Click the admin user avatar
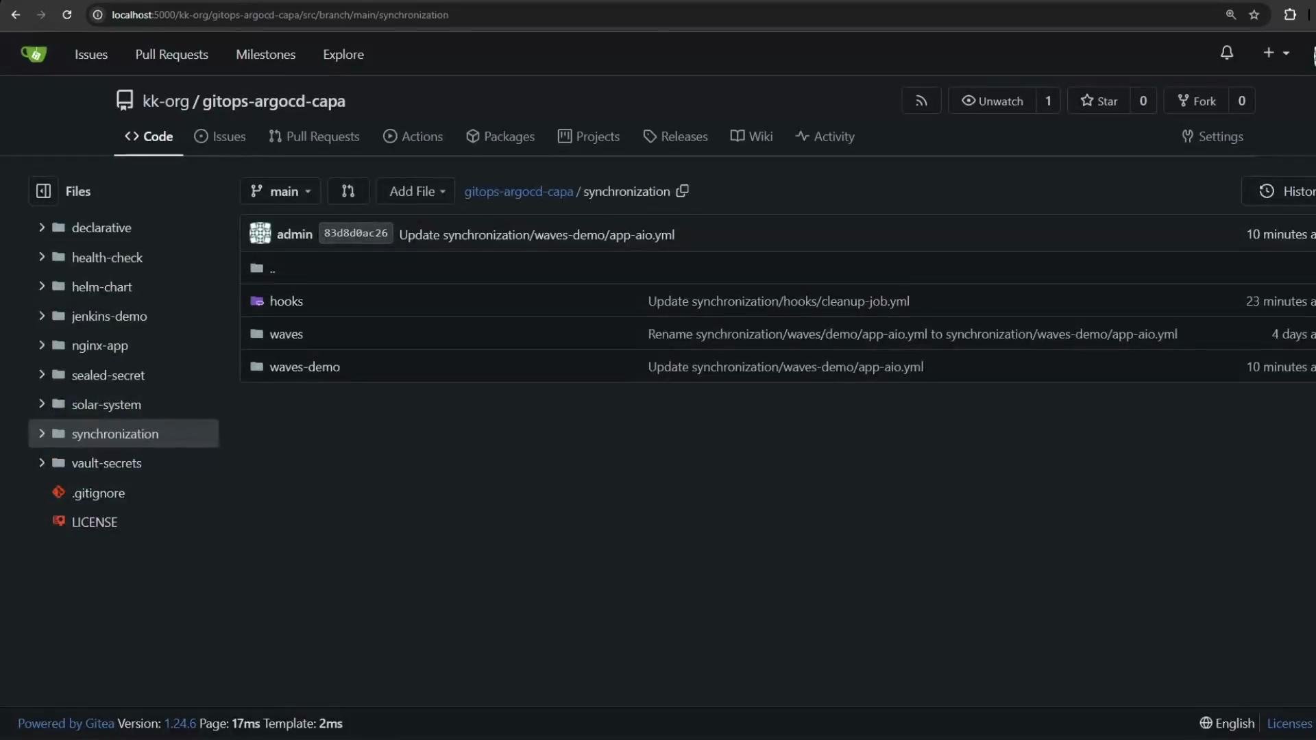The image size is (1316, 740). coord(260,234)
